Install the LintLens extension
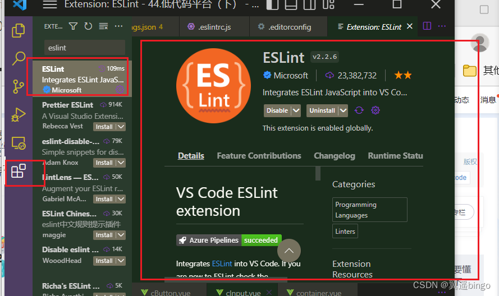This screenshot has height=296, width=499. pos(104,199)
